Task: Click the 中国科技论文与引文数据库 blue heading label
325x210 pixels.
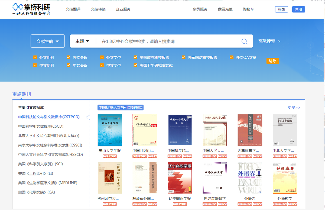Action: [121, 108]
